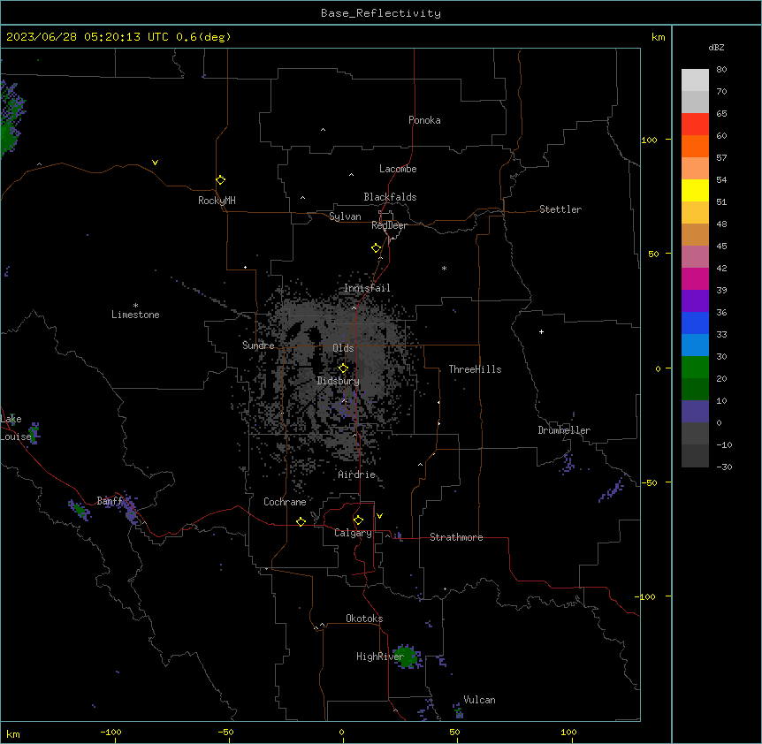Click the yellow v marker northwest of RockyMH
This screenshot has width=762, height=744.
(x=155, y=163)
